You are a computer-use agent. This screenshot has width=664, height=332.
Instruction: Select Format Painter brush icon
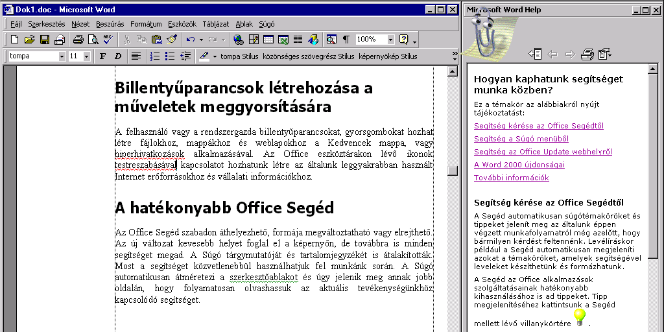pyautogui.click(x=171, y=40)
